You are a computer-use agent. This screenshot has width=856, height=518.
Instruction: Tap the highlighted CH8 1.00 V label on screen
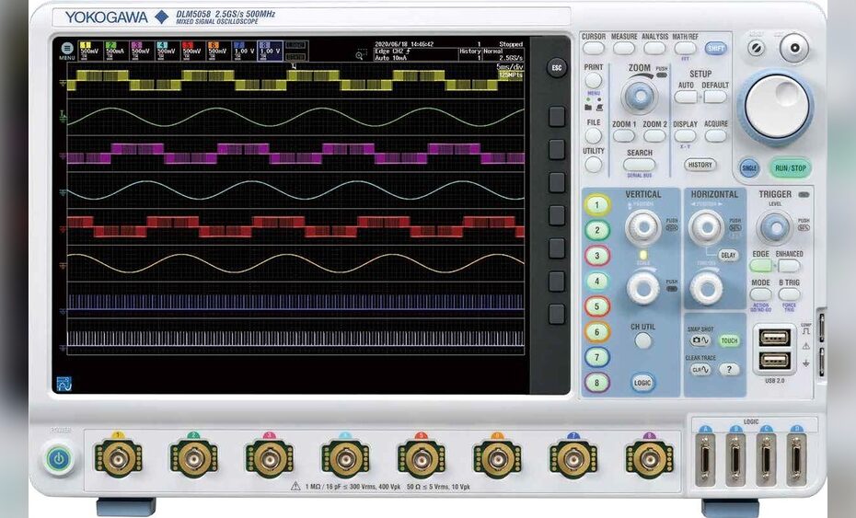271,51
